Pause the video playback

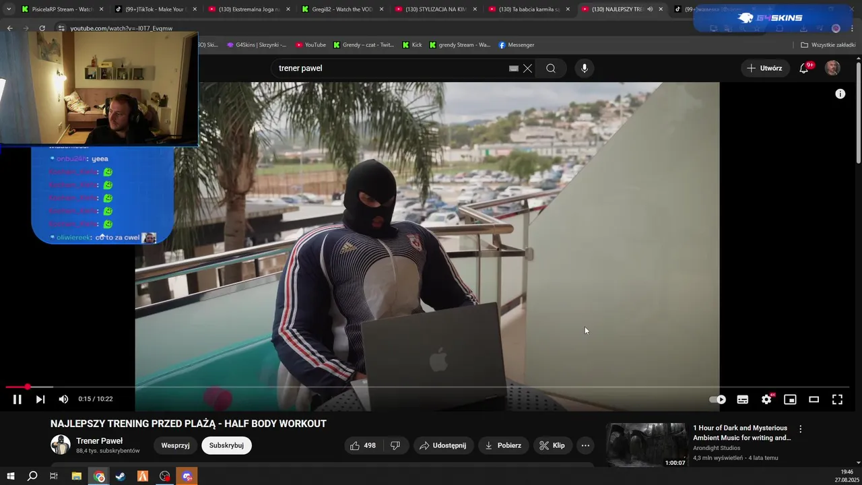(18, 399)
